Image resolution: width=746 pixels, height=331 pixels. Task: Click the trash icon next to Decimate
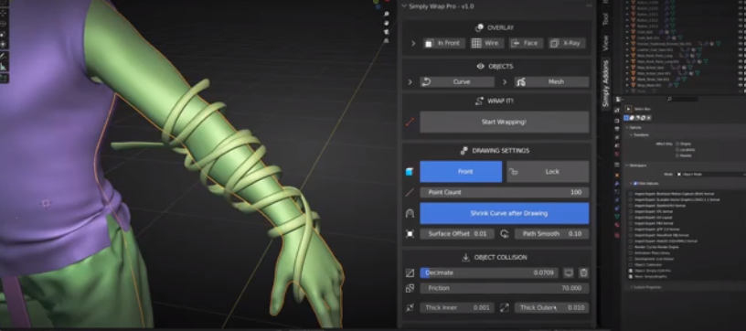pos(584,273)
